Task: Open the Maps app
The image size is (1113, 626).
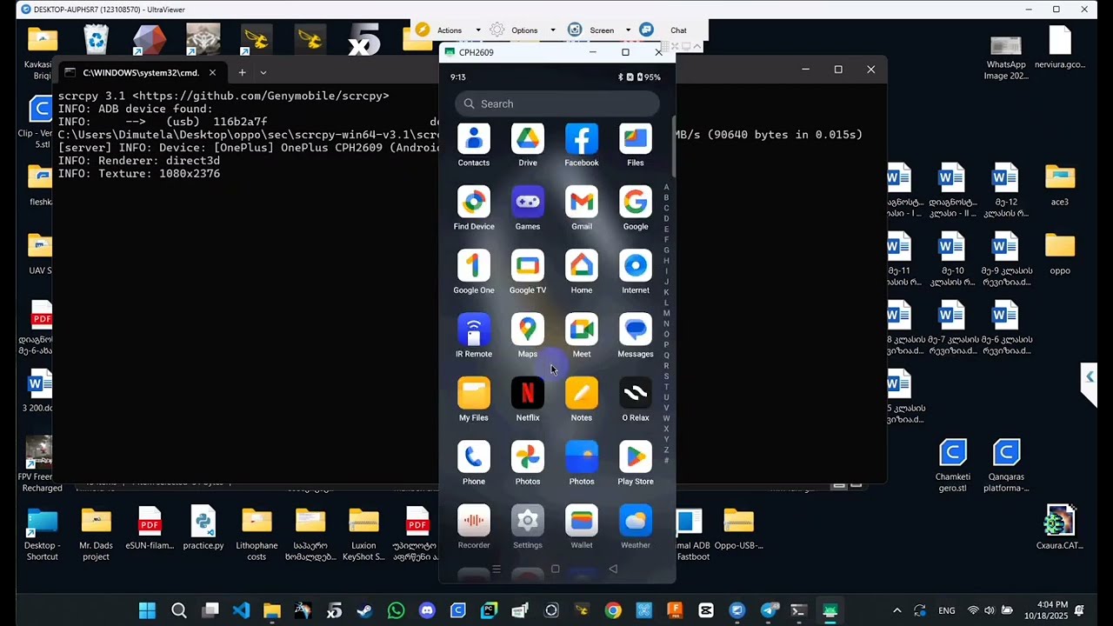Action: [528, 335]
